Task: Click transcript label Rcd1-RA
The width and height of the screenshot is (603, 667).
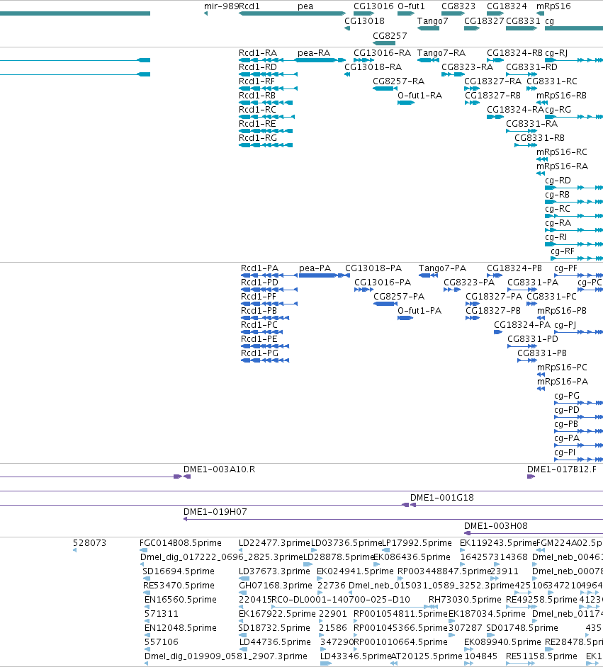Action: pyautogui.click(x=258, y=52)
